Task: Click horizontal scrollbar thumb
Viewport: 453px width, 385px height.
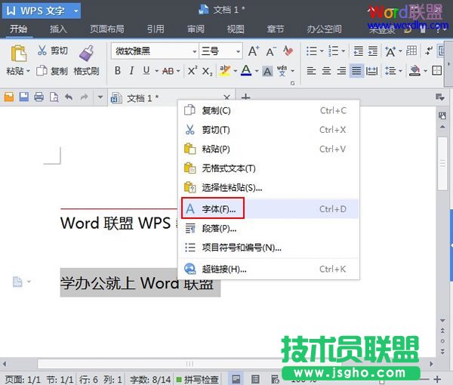Action: [190, 364]
